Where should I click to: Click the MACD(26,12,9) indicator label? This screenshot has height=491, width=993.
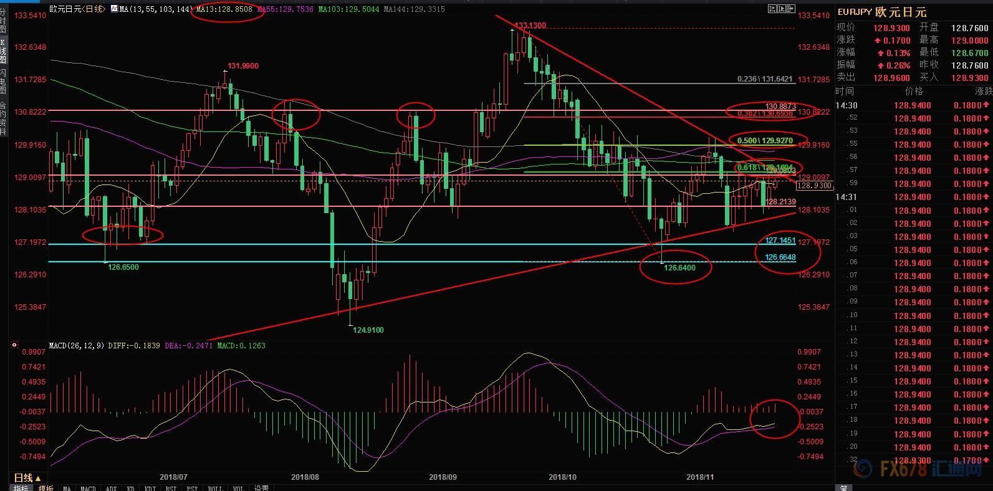tap(77, 345)
